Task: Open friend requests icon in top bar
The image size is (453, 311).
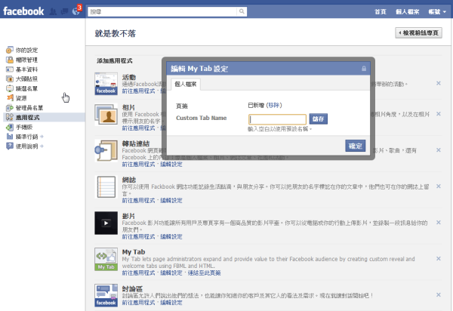Action: click(x=53, y=11)
